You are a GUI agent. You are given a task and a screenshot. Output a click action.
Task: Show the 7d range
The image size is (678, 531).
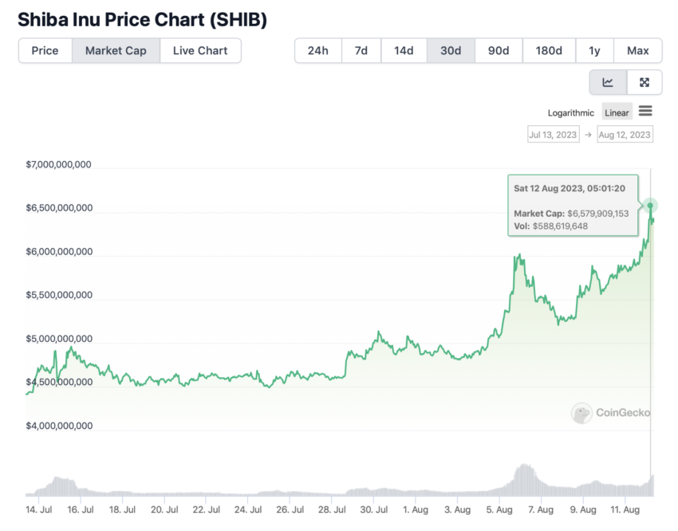pos(361,50)
